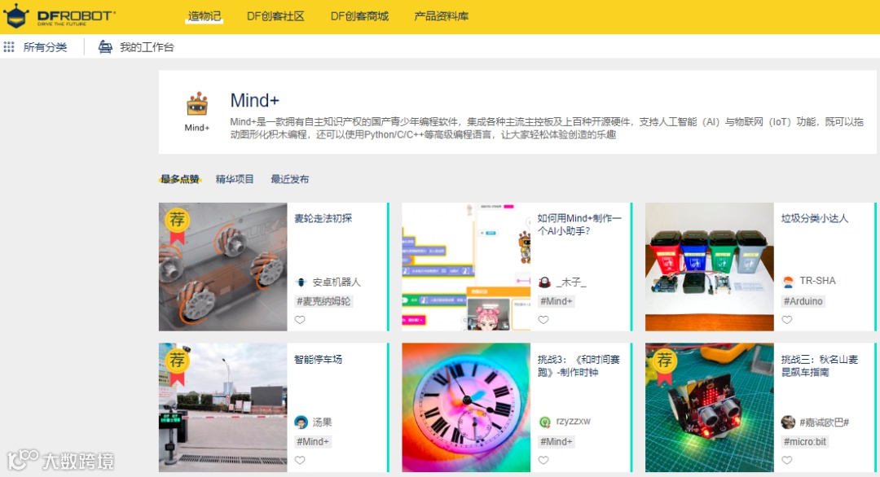Open project title 挑战三:秋名山麦昆飙车指南
Viewport: 880px width, 477px height.
point(820,365)
